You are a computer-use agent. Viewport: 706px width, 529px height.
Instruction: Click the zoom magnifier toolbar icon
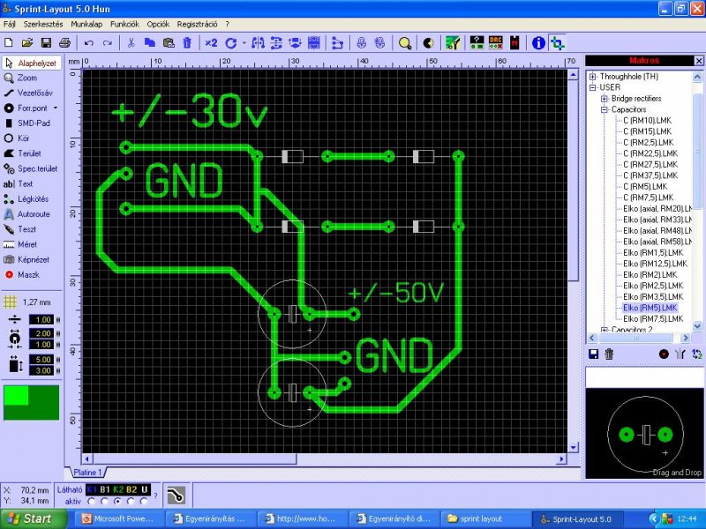click(x=405, y=43)
